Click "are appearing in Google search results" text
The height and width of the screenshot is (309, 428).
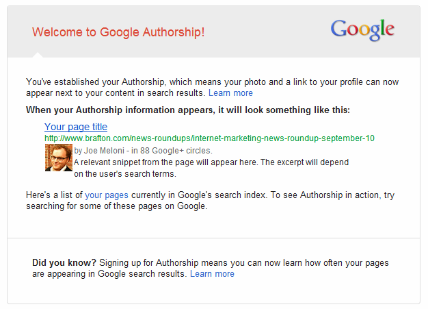click(x=109, y=273)
